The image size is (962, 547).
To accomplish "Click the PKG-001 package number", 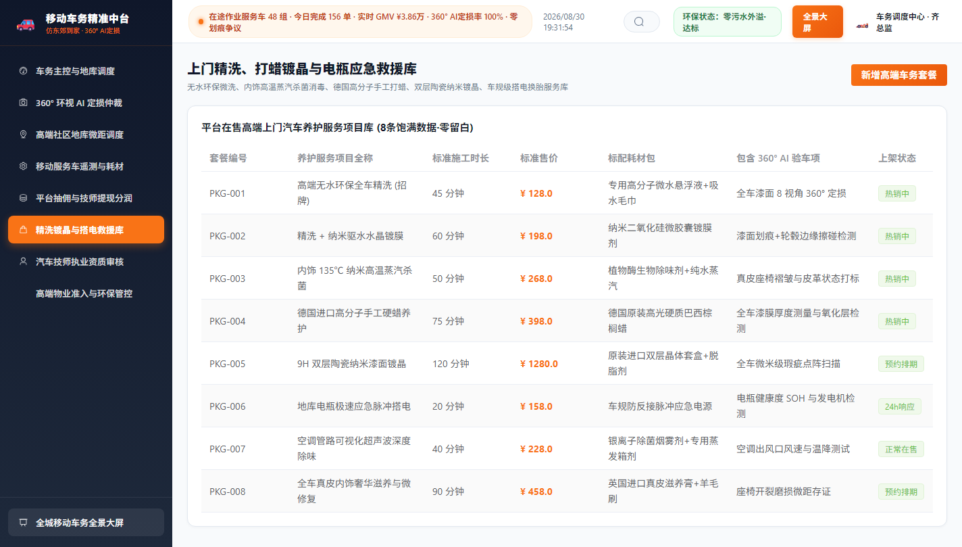I will pyautogui.click(x=228, y=193).
